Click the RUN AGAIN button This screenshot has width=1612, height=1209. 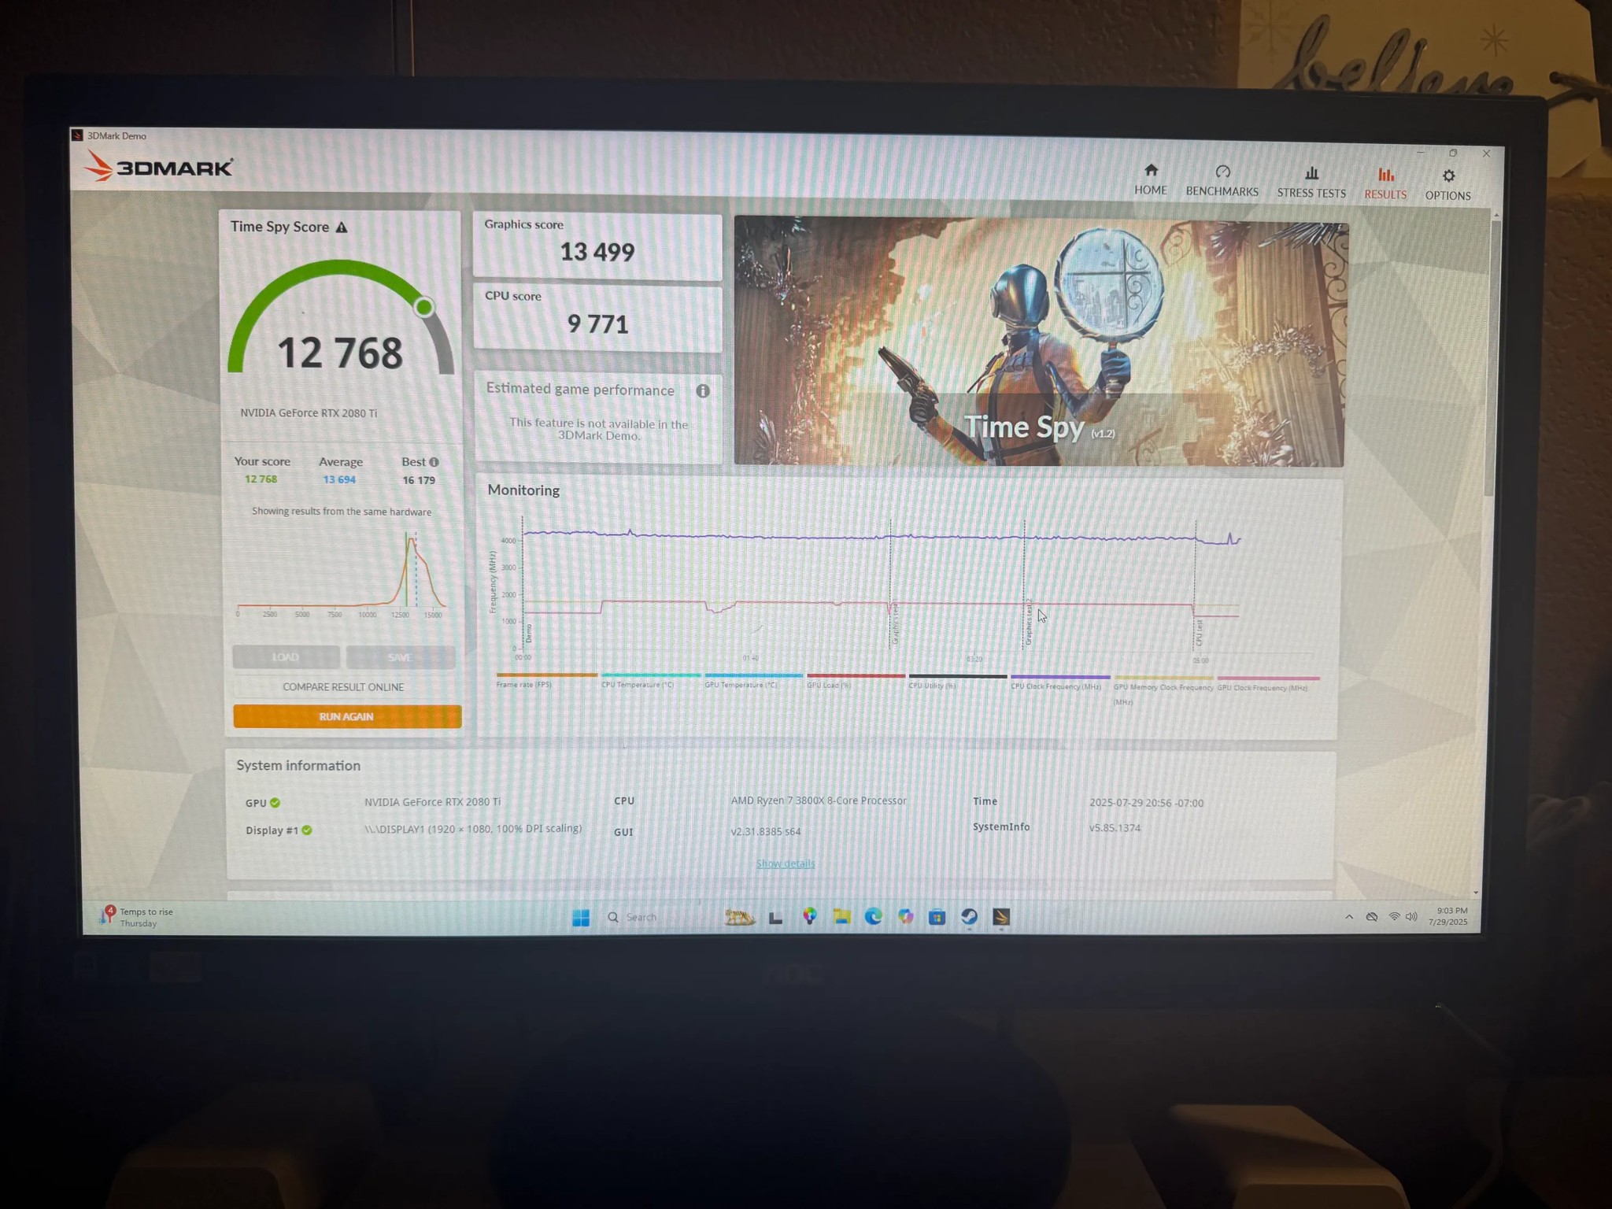coord(347,716)
